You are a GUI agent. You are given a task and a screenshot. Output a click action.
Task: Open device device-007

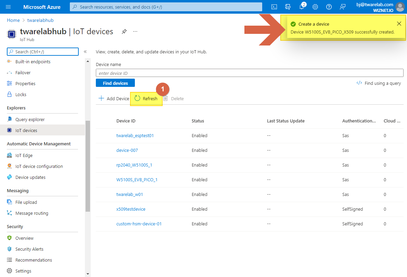(127, 150)
